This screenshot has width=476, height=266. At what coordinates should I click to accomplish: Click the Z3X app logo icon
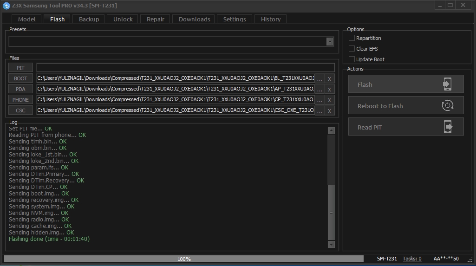click(x=7, y=6)
